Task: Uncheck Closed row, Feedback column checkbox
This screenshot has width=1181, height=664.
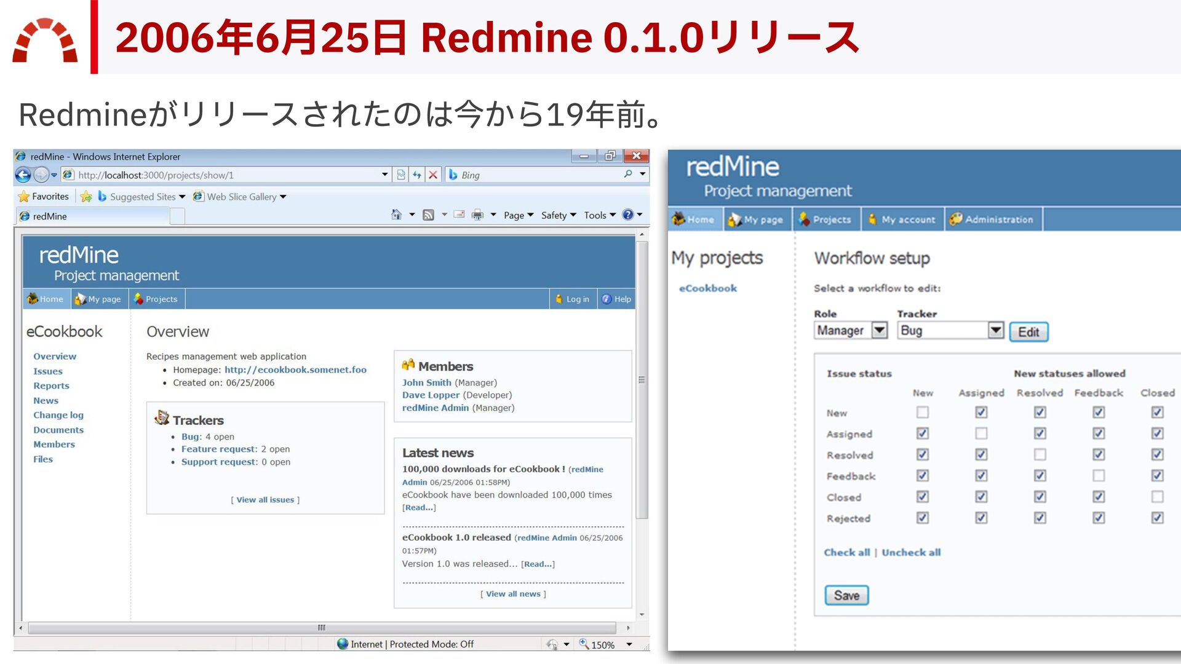Action: click(x=1099, y=496)
